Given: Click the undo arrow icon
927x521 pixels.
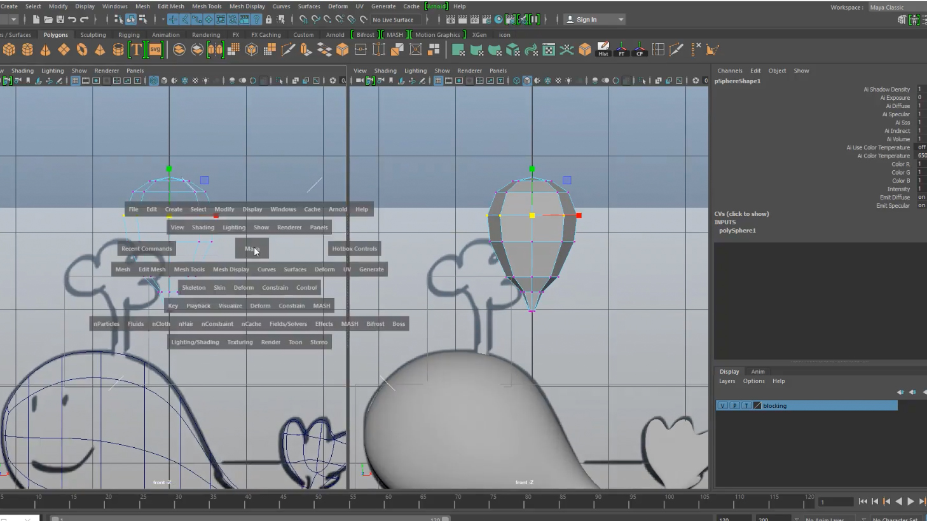Looking at the screenshot, I should (72, 20).
